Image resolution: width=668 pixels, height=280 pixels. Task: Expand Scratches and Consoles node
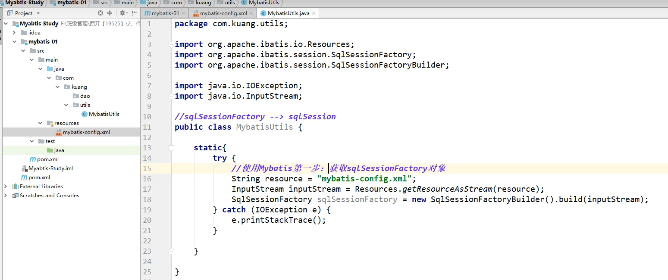(x=6, y=196)
